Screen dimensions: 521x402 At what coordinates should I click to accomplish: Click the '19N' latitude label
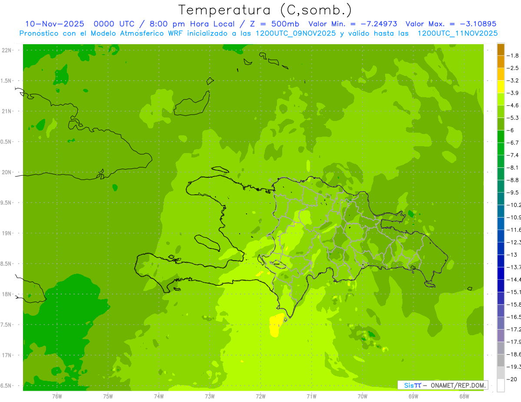point(6,233)
